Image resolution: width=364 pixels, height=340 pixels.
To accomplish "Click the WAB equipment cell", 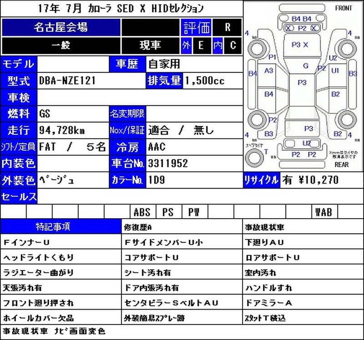I will [324, 212].
